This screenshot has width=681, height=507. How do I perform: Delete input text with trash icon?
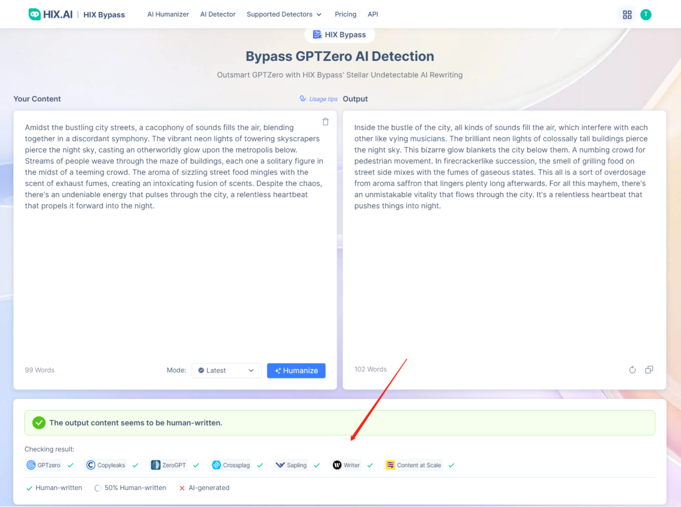(325, 122)
